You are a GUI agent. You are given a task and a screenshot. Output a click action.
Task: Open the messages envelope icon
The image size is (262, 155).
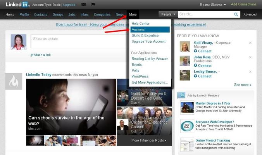tap(84, 4)
